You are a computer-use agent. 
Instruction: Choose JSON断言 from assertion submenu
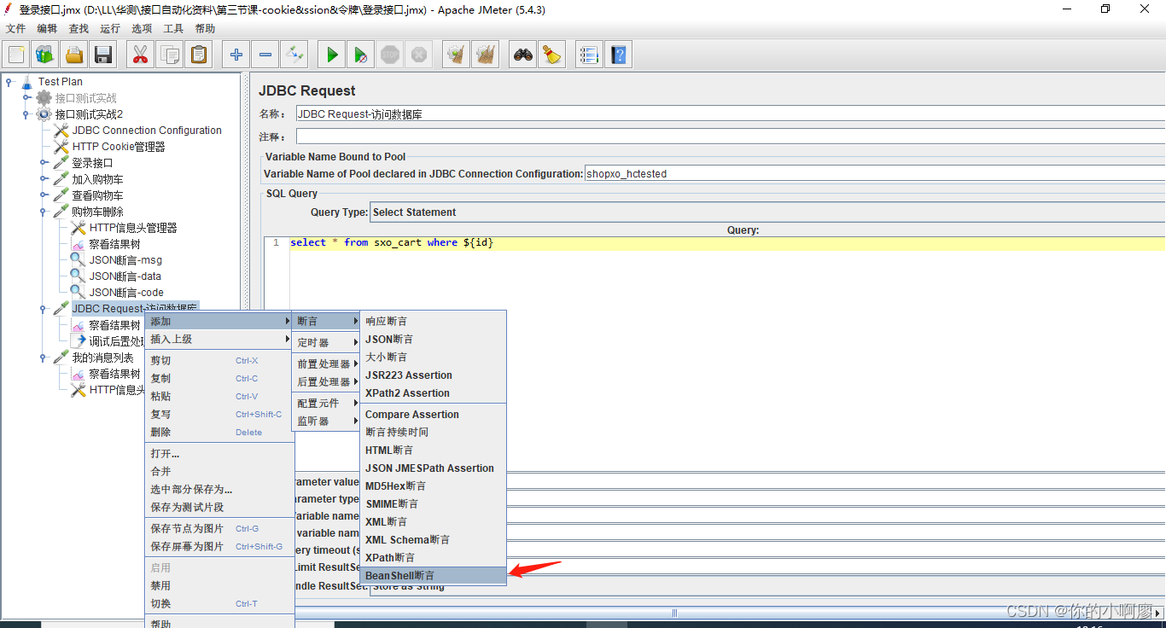(x=434, y=340)
